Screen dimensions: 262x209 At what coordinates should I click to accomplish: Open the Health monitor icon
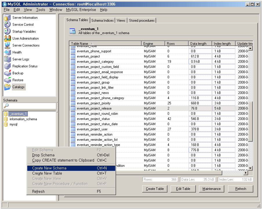click(x=7, y=52)
